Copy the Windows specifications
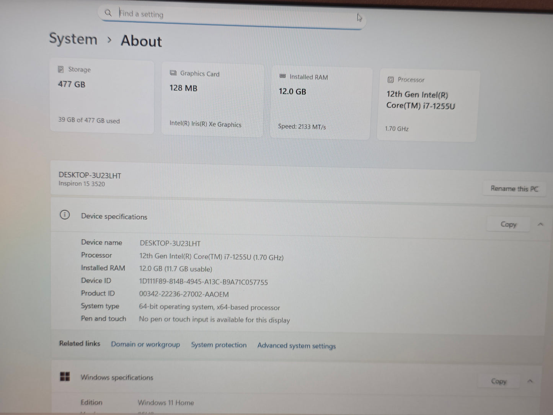This screenshot has width=553, height=415. click(x=498, y=381)
